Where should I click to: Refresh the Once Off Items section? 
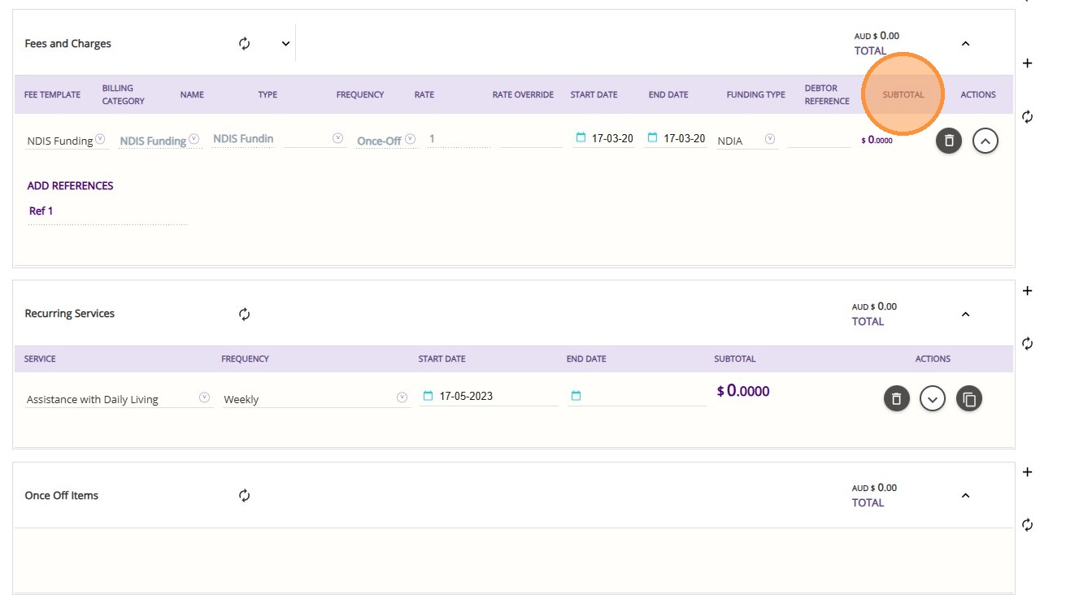coord(245,495)
